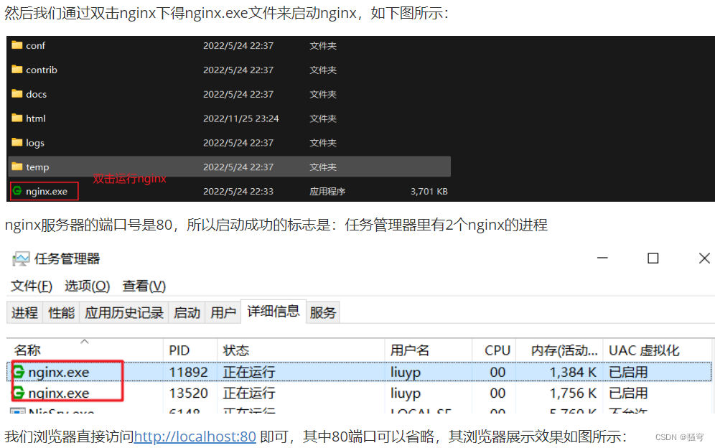
Task: Click the CPU column header
Action: (495, 350)
